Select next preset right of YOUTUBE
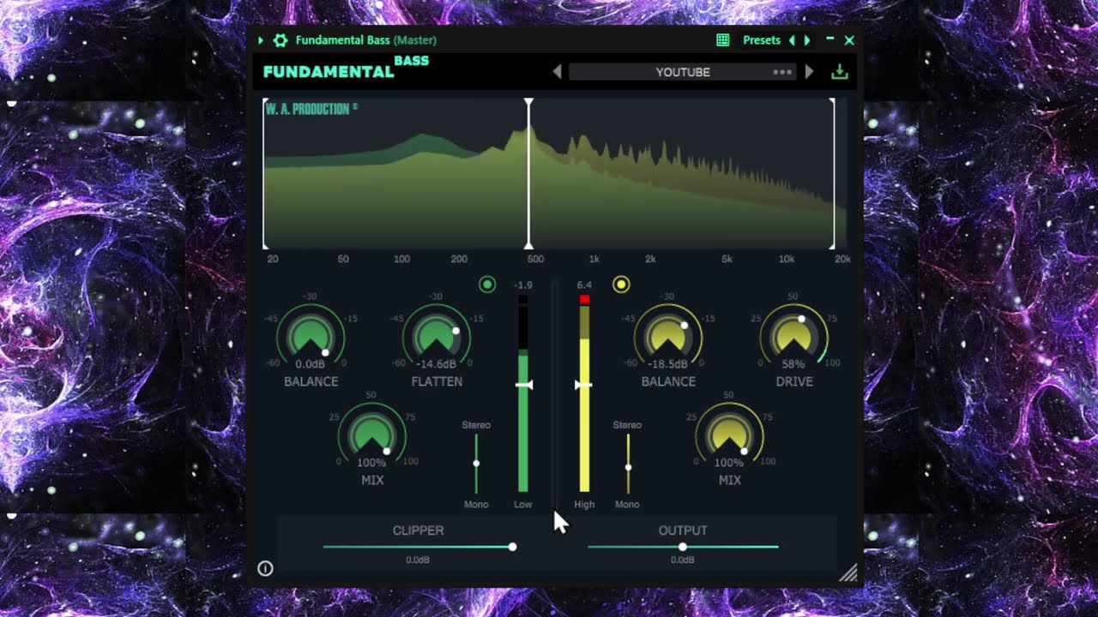 coord(809,72)
